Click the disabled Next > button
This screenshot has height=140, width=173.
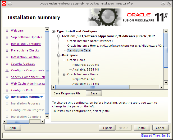click(124, 128)
